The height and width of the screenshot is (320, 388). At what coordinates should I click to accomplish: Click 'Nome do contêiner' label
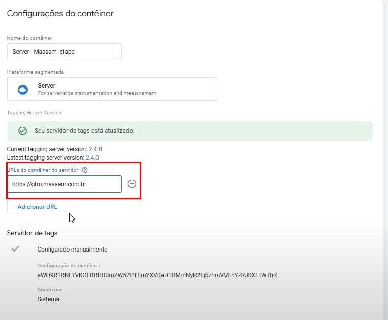tap(29, 38)
